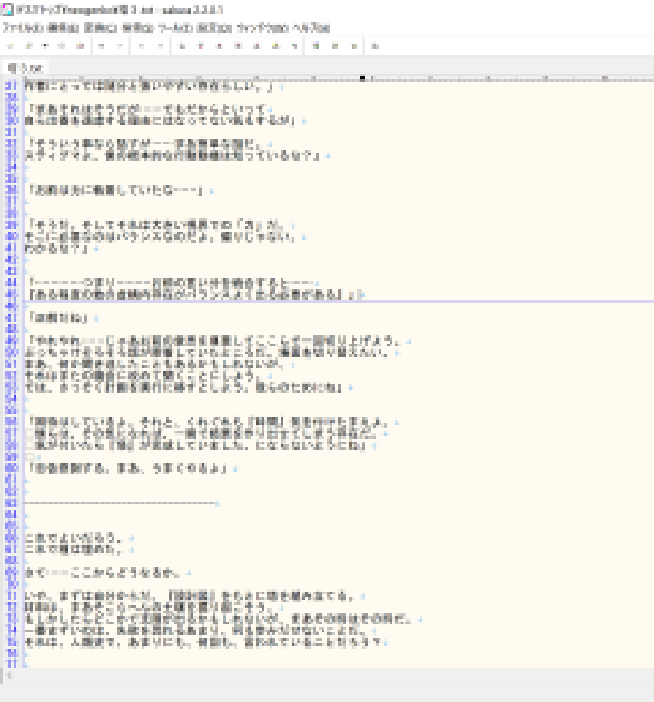Click the Redo toolbar icon
654x702 pixels.
[x=120, y=46]
